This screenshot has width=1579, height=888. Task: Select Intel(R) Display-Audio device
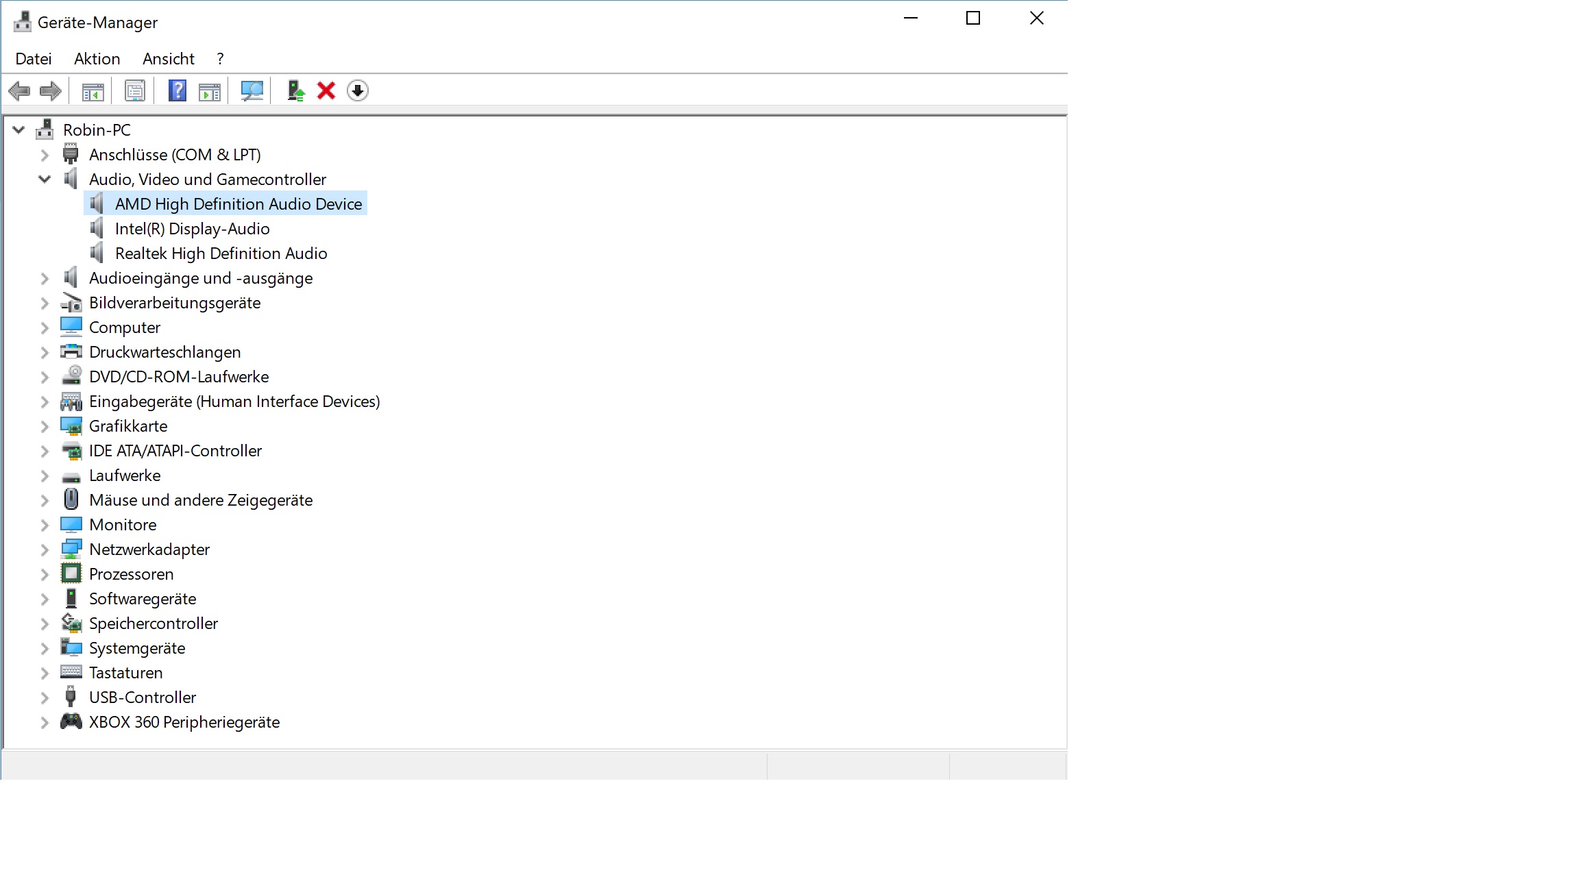[x=192, y=229]
